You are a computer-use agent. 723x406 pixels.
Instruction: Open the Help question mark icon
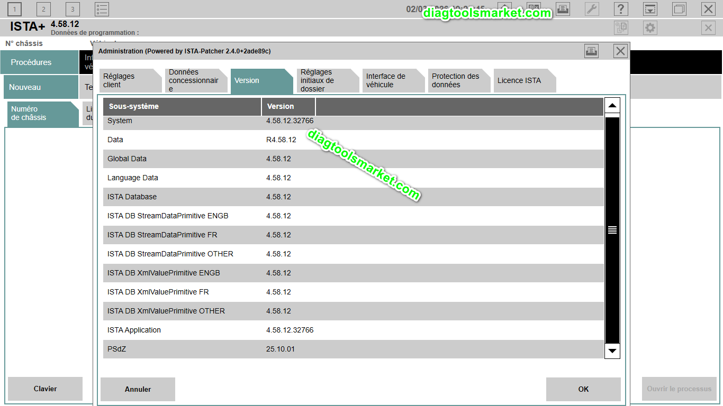tap(621, 8)
